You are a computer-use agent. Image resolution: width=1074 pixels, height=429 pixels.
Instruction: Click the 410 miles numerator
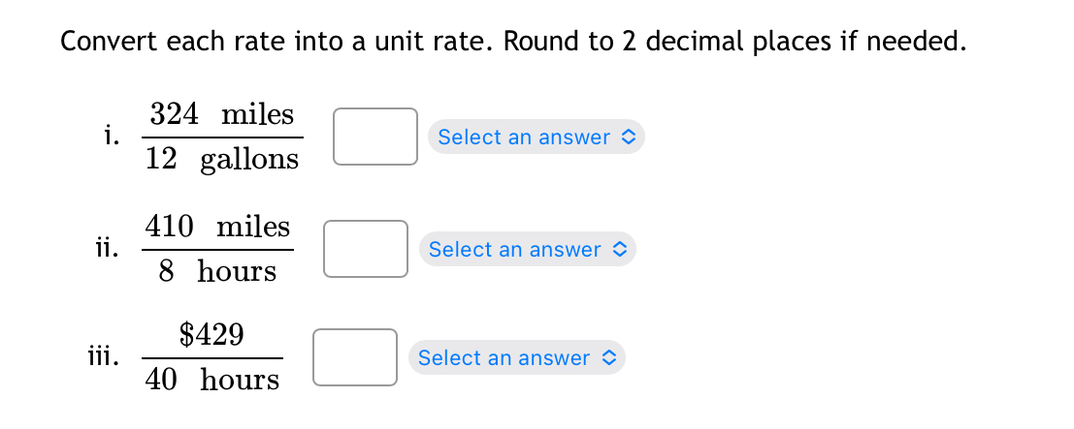point(218,227)
